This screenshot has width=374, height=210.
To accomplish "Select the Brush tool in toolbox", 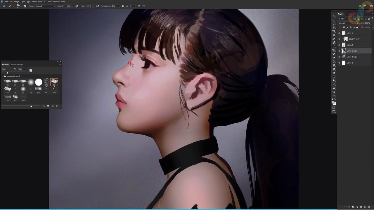I will click(334, 46).
